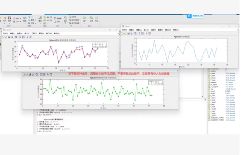Screen dimensions: 243x155
Task: Click the Run and Advance (运行并前进) icon
Action: (70, 20)
